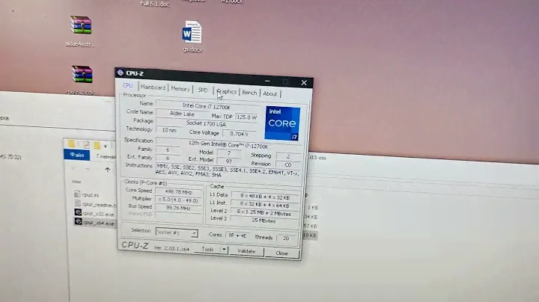Go to the Bench tab

[x=249, y=93]
